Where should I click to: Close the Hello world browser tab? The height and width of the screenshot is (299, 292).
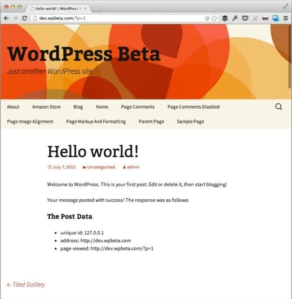tap(86, 8)
